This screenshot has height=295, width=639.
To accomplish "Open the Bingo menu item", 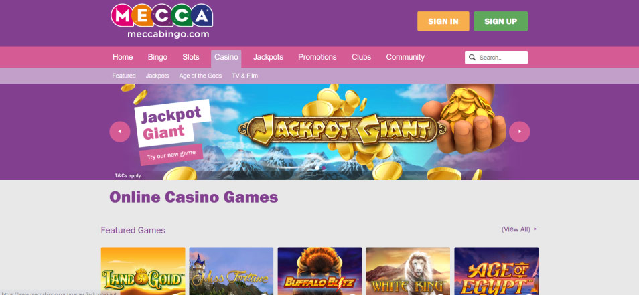I will coord(157,57).
